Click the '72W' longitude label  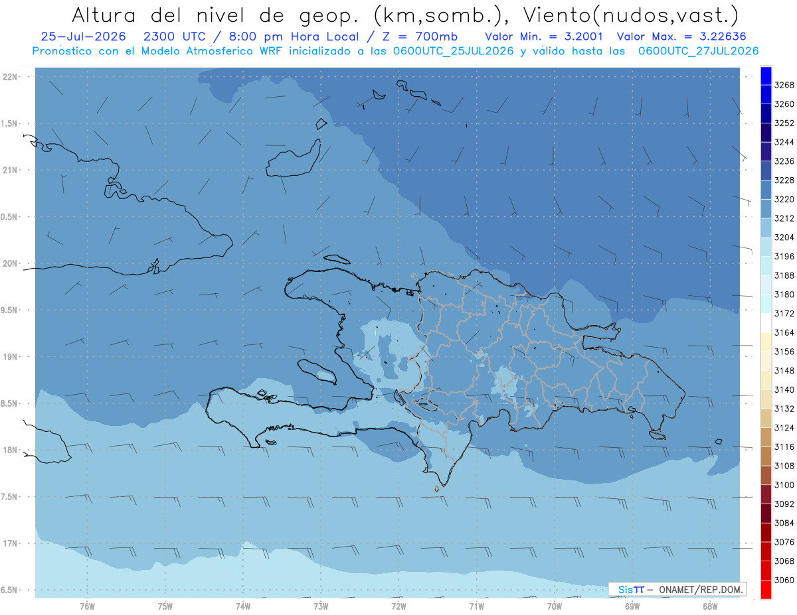[398, 606]
